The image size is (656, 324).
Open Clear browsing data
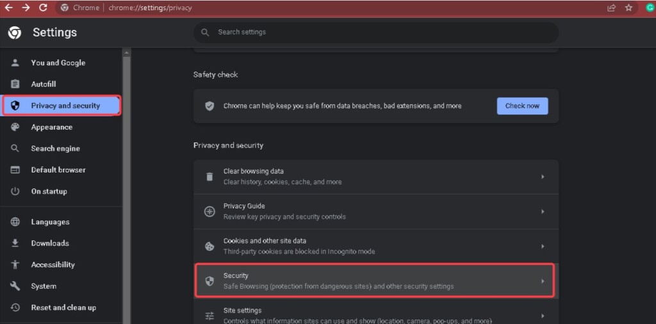click(x=375, y=176)
